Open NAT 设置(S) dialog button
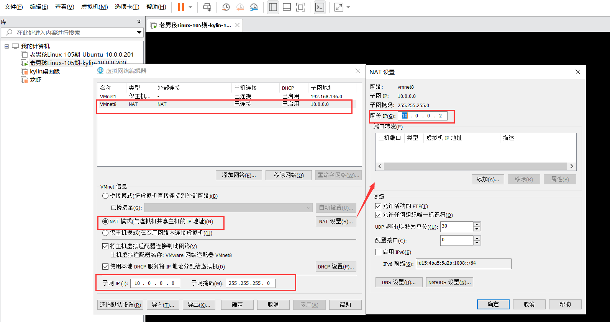Screen dimensions: 610x322 pos(336,221)
